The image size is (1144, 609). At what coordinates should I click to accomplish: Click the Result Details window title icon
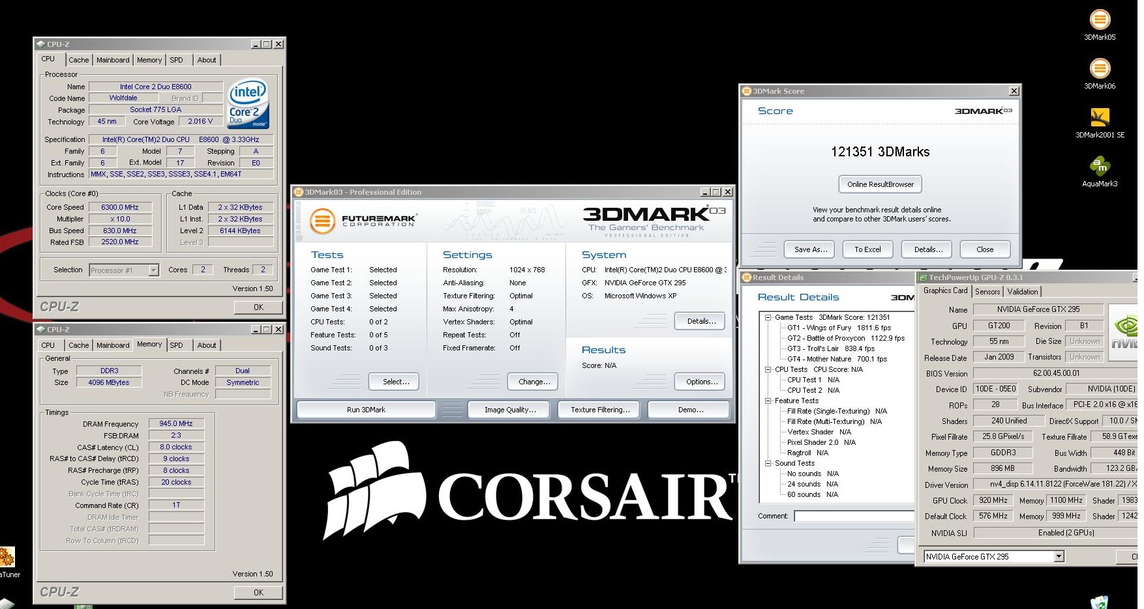747,277
